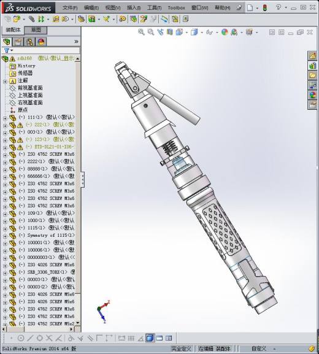Screen dimensions: 319x354
Task: Click the Hide/Show Items glasses icon
Action: (210, 33)
